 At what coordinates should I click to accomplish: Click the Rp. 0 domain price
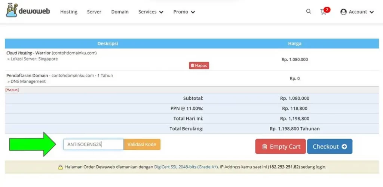pyautogui.click(x=295, y=78)
